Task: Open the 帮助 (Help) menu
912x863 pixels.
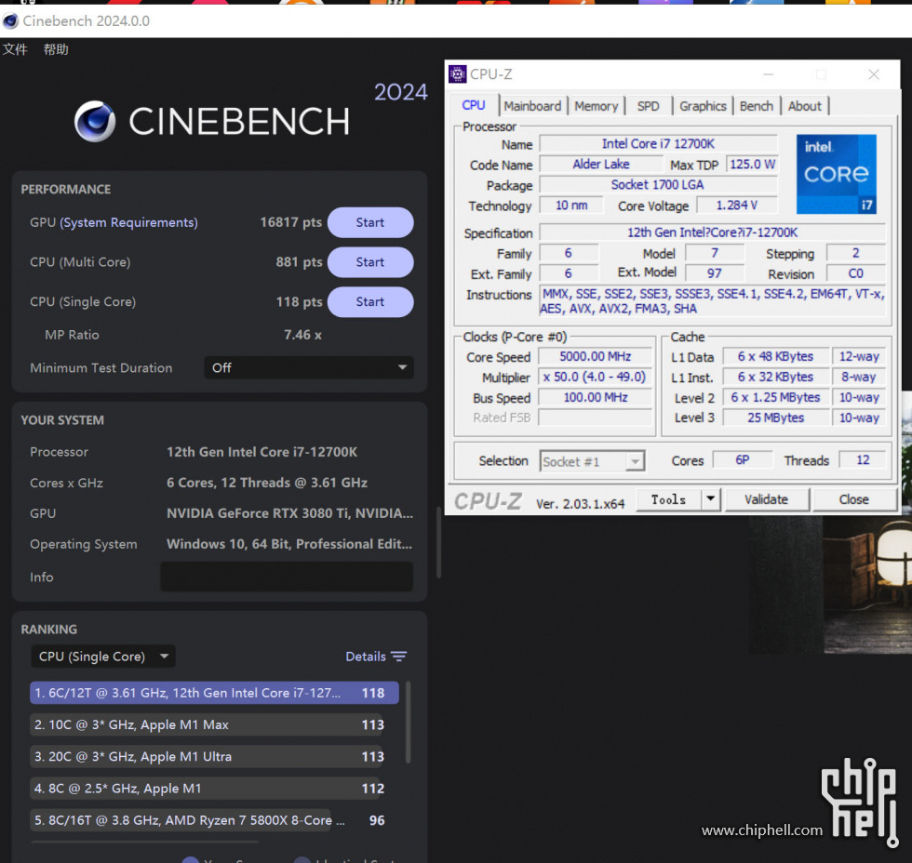Action: coord(56,49)
